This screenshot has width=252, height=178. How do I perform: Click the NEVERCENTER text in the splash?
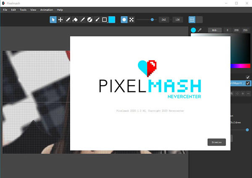pos(184,97)
